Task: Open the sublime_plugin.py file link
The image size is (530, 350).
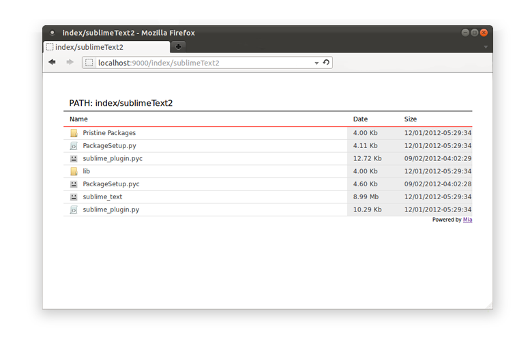Action: (x=111, y=209)
